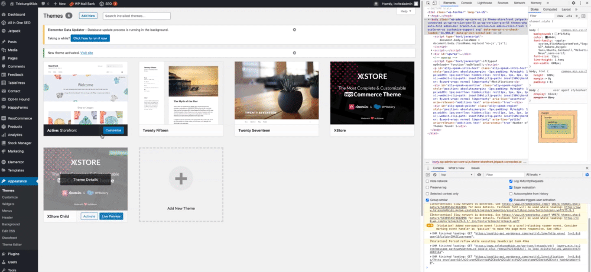Click Live Preview for XStore Child
Screen dimensions: 591x272
112,216
